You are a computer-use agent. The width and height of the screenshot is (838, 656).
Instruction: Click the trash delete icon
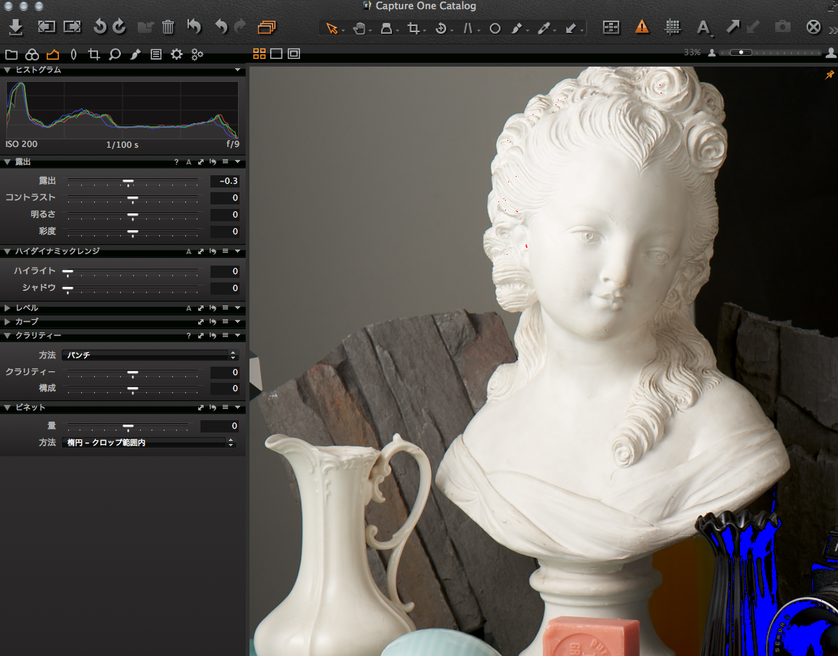tap(168, 28)
